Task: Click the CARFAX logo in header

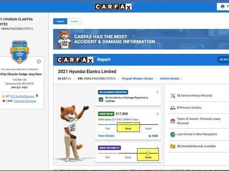Action: pos(113,7)
